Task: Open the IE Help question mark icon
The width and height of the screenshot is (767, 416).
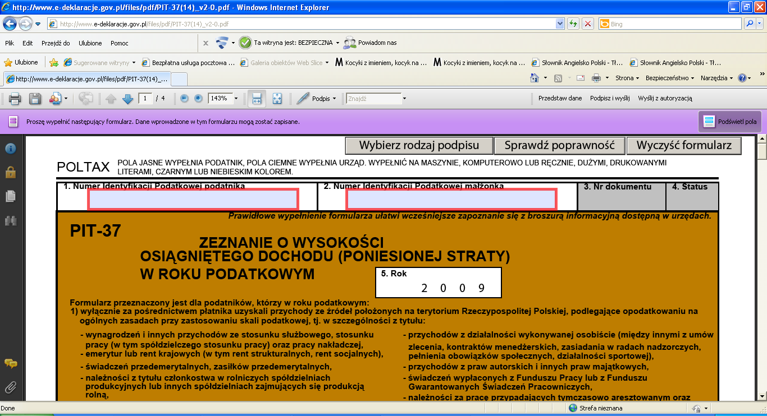Action: point(742,78)
